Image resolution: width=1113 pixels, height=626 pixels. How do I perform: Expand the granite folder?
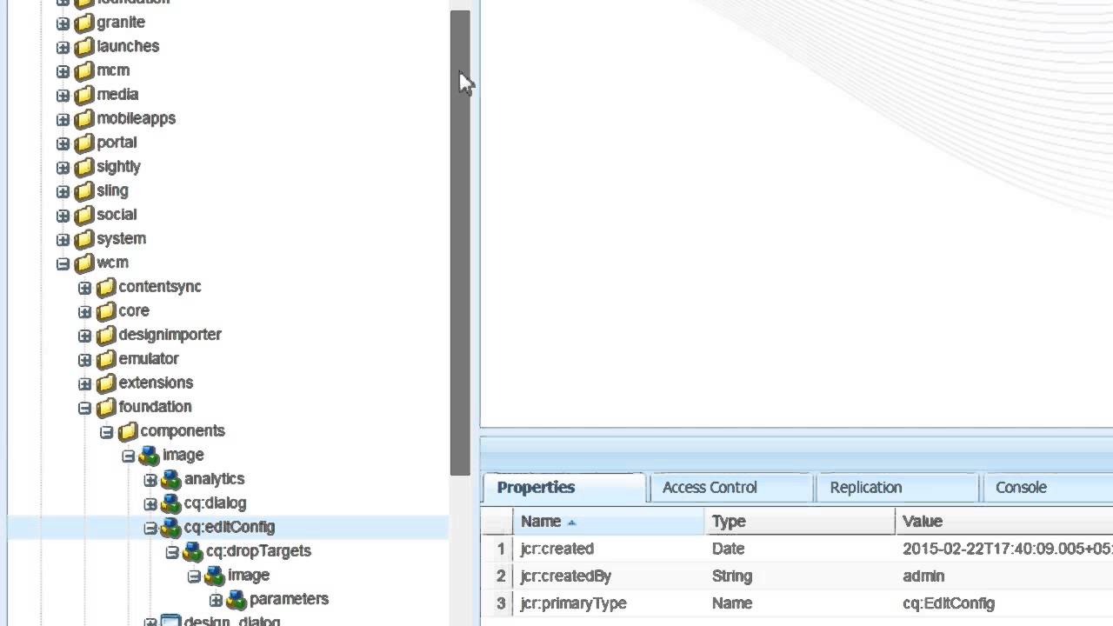coord(63,23)
